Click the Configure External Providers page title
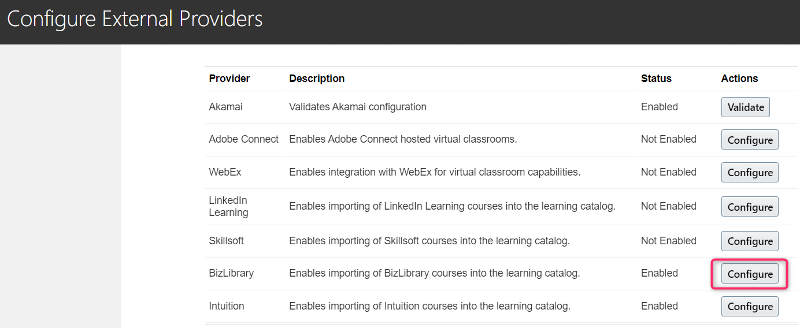The height and width of the screenshot is (328, 800). (135, 19)
